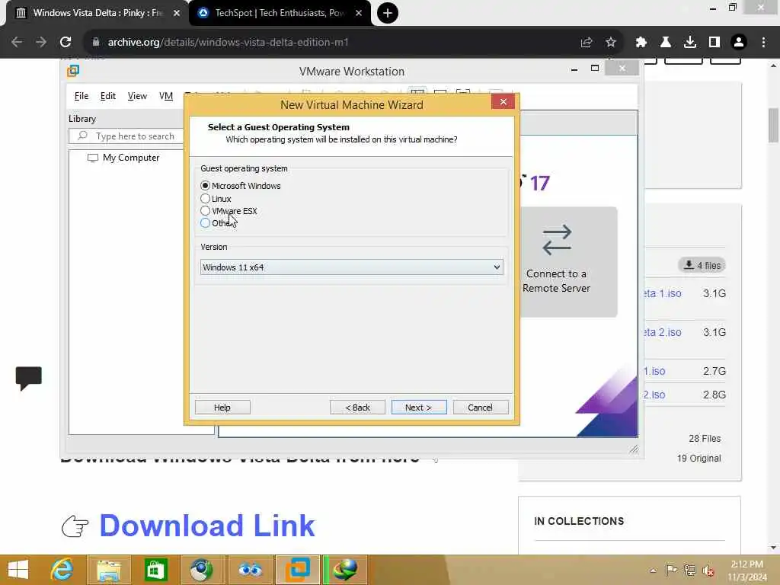780x585 pixels.
Task: Go back with the < Back button
Action: click(357, 408)
